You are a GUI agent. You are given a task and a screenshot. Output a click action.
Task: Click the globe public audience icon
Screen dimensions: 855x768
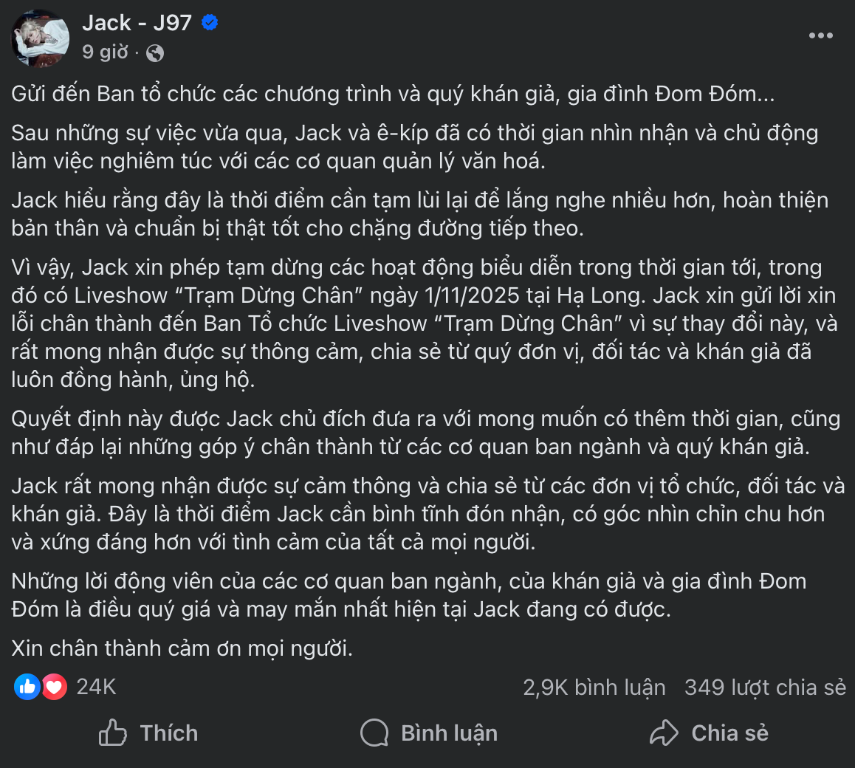[155, 53]
